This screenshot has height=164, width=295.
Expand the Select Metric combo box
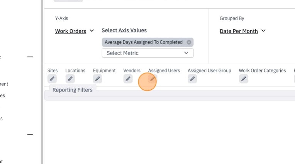coord(147,53)
